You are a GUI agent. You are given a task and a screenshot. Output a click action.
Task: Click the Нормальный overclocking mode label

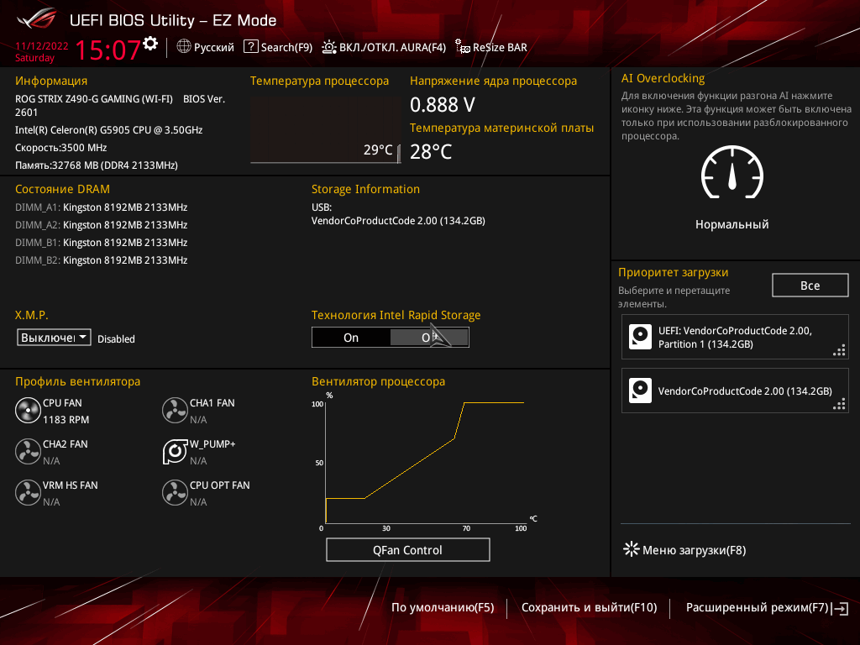click(x=732, y=224)
